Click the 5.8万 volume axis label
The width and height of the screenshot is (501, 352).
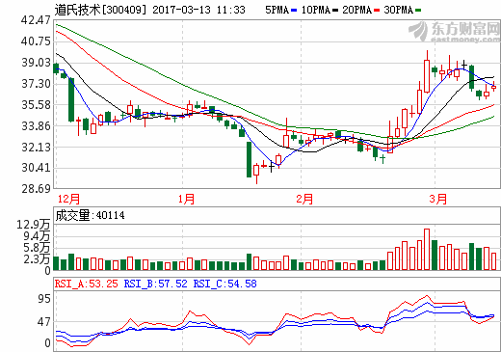click(37, 248)
